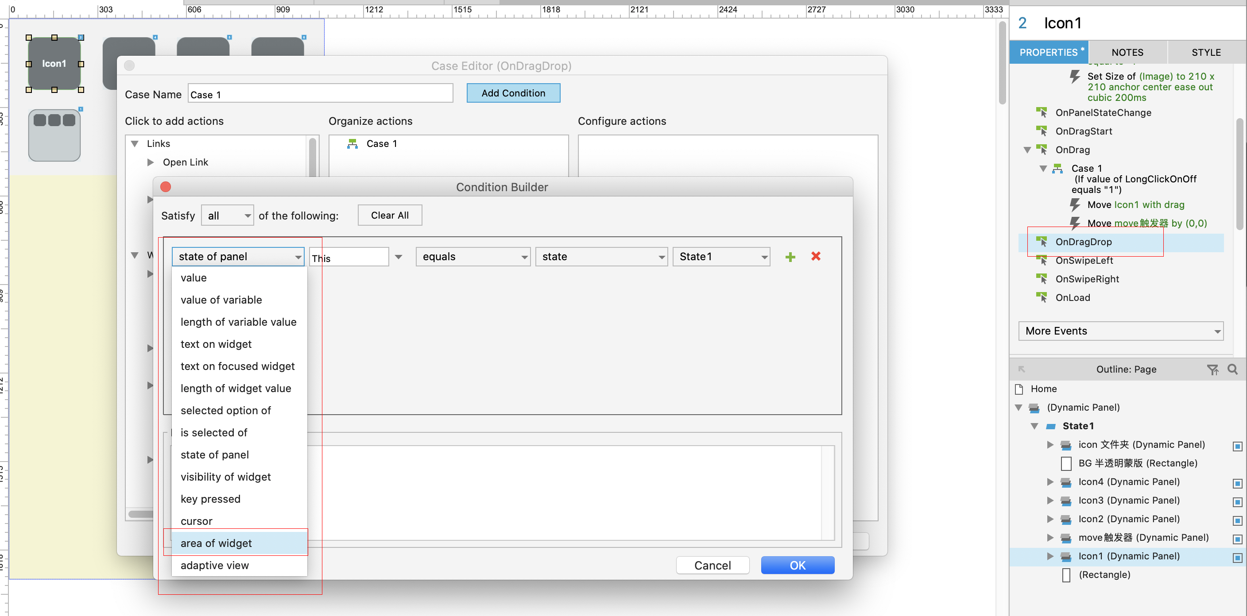Toggle the view checkbox for Icon4 (Dynamic Panel)

click(1237, 483)
